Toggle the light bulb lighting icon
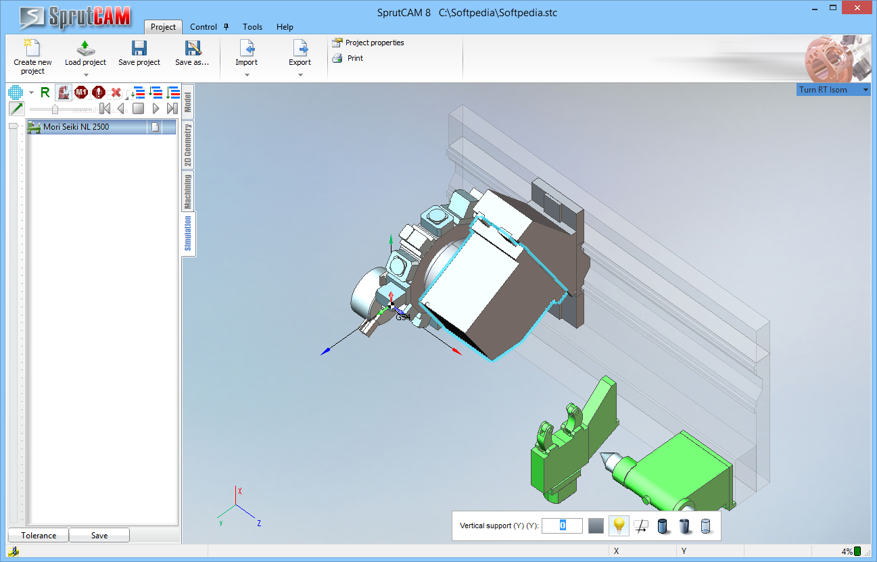The image size is (877, 562). (x=619, y=526)
